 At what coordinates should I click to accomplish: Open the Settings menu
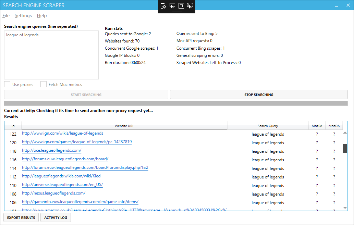point(23,15)
